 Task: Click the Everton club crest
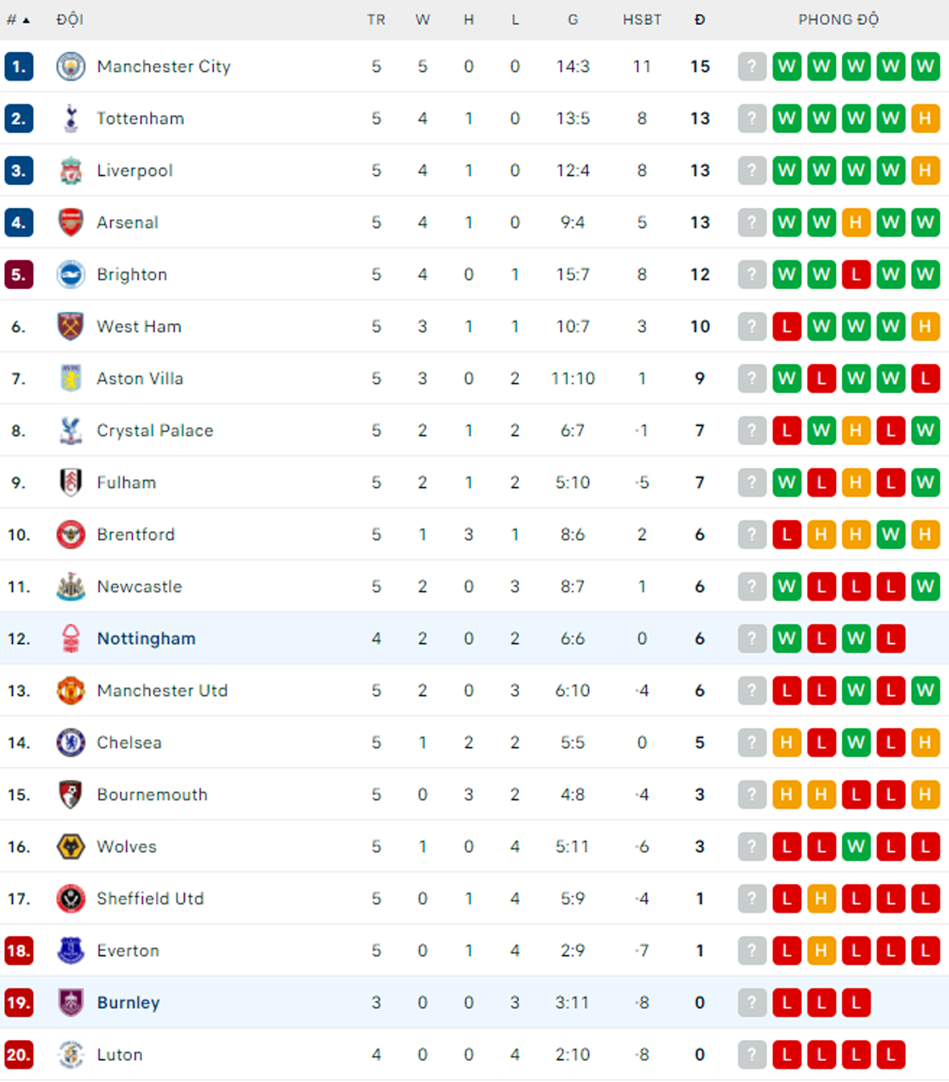tap(71, 950)
